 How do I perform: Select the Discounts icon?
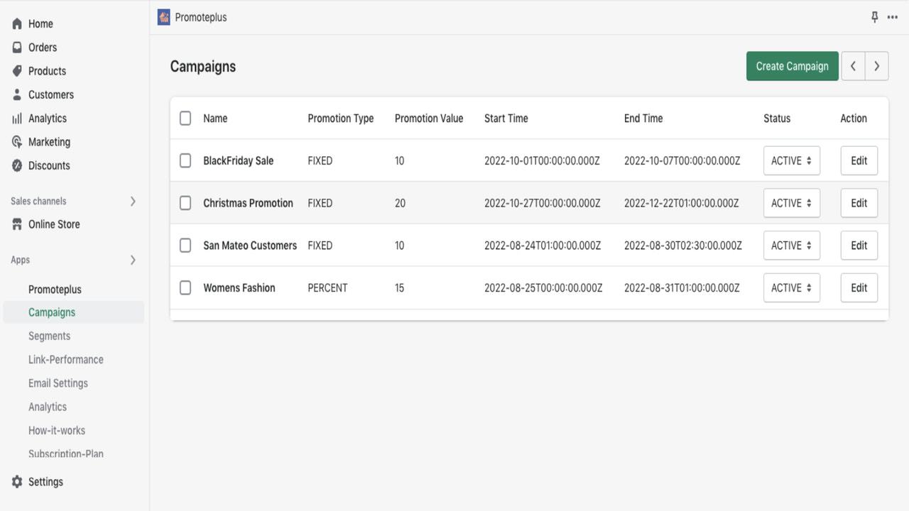click(x=16, y=165)
